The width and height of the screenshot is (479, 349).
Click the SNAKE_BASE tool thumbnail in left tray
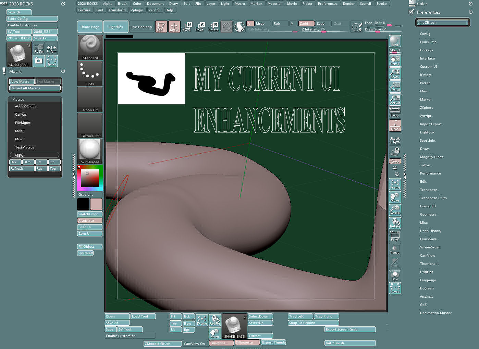tap(19, 54)
